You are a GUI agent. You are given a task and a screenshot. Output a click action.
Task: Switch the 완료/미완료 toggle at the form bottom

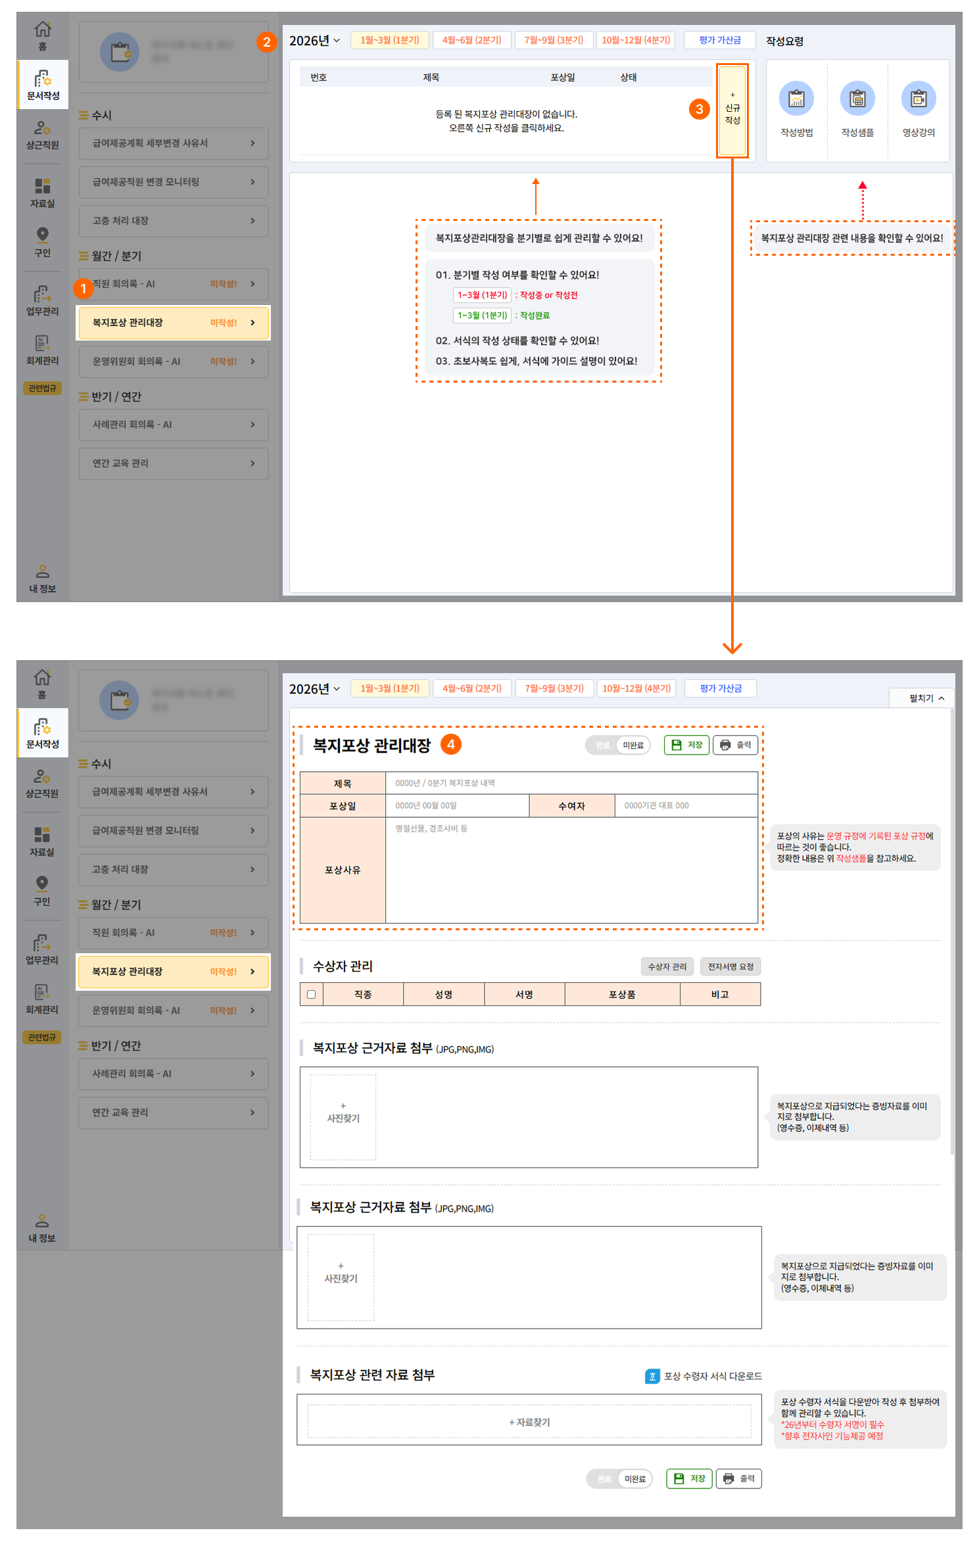(619, 1479)
